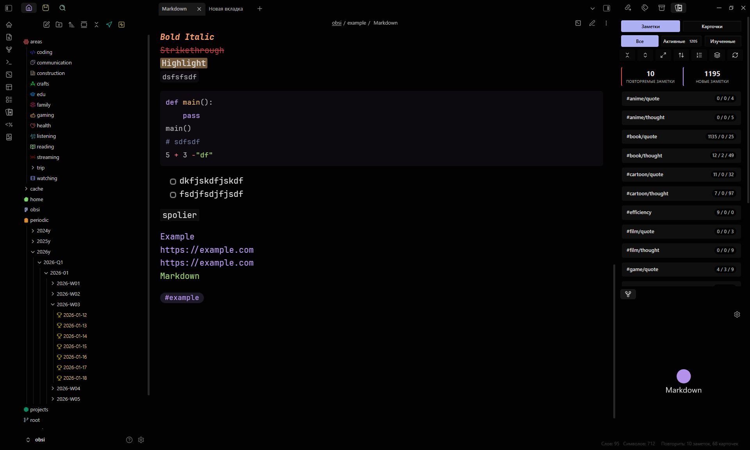Open the tab list dropdown chevron
The height and width of the screenshot is (450, 750).
click(x=593, y=8)
